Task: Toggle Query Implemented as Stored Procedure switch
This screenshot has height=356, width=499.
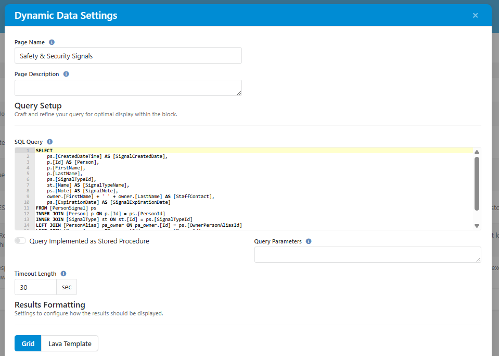Action: pos(20,241)
